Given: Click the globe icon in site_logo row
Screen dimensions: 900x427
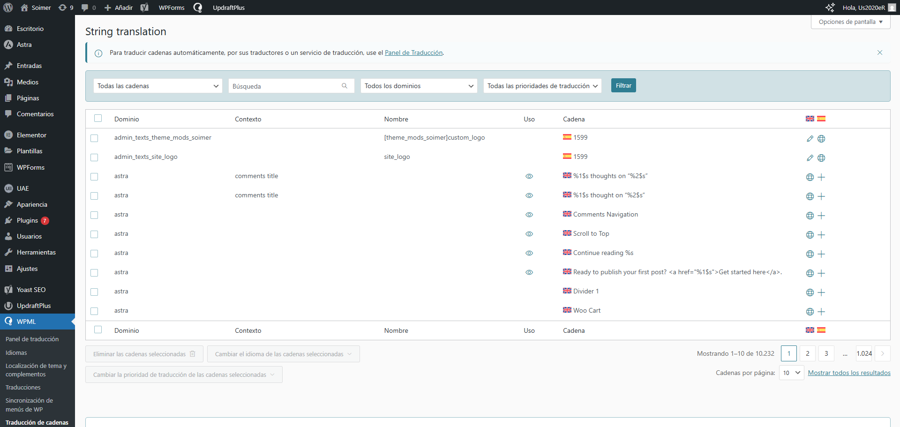Looking at the screenshot, I should point(821,158).
